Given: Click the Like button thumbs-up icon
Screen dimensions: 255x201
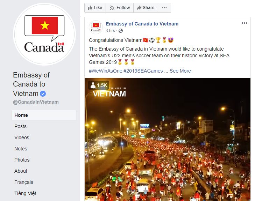Looking at the screenshot, I should (90, 8).
